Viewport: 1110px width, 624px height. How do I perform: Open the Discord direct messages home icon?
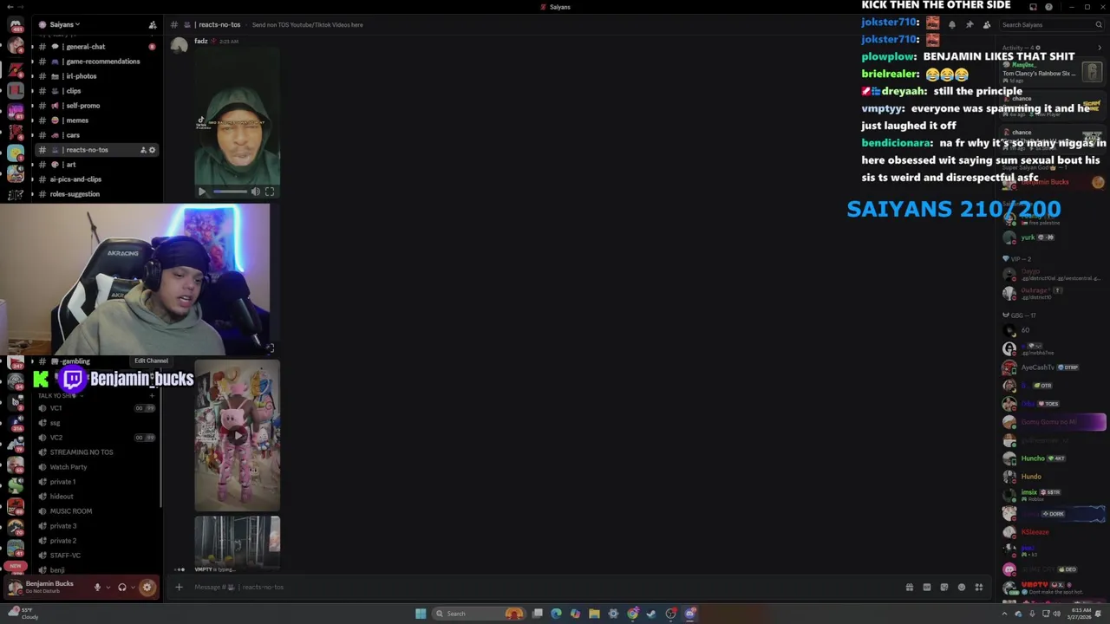16,24
